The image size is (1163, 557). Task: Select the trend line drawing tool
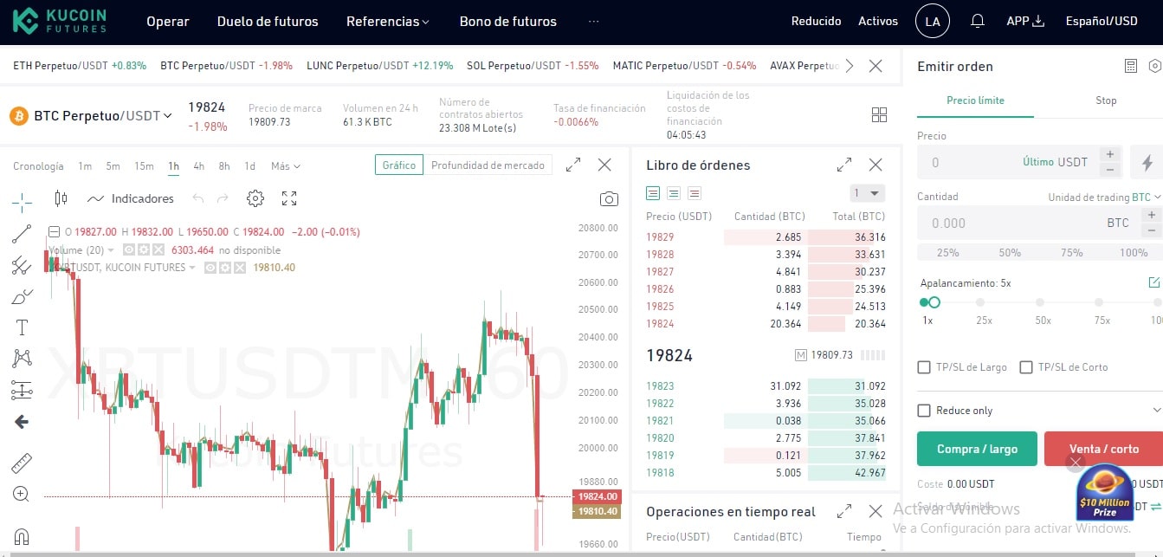tap(22, 234)
